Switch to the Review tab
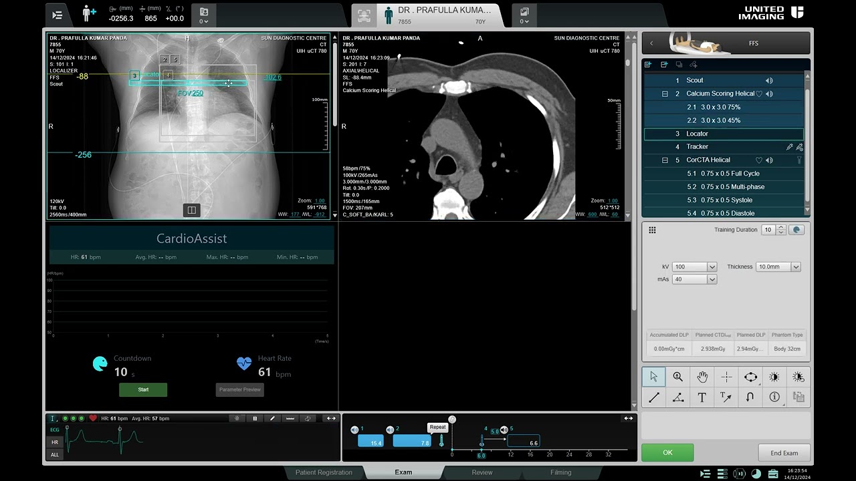The image size is (856, 481). 482,472
